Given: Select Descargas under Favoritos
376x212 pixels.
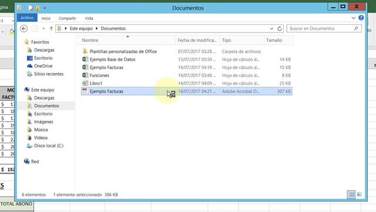Looking at the screenshot, I should pos(44,50).
